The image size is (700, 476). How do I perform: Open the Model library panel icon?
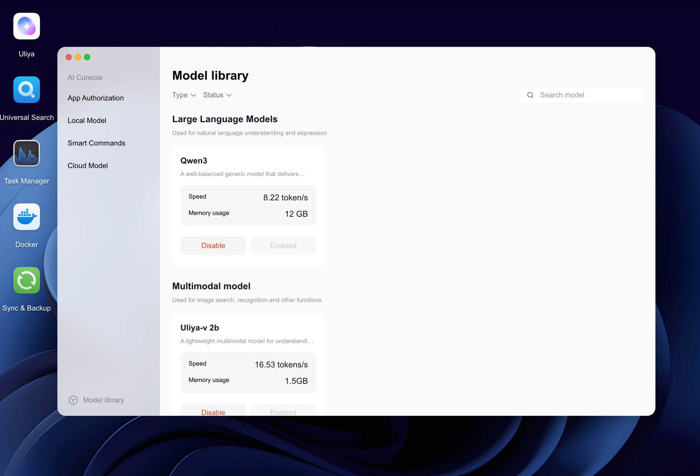[x=73, y=400]
